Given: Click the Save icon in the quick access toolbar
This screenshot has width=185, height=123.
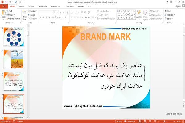Looking at the screenshot, I should click(6, 2).
